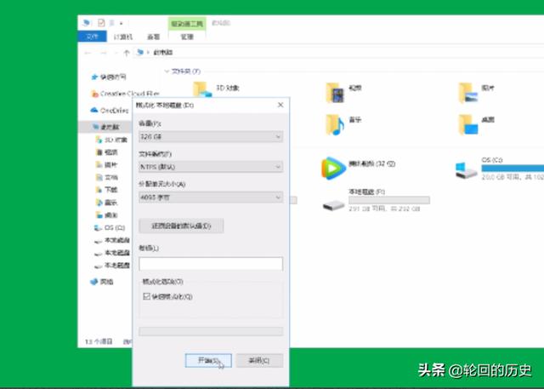
Task: Open the Music folder icon
Action: click(334, 123)
